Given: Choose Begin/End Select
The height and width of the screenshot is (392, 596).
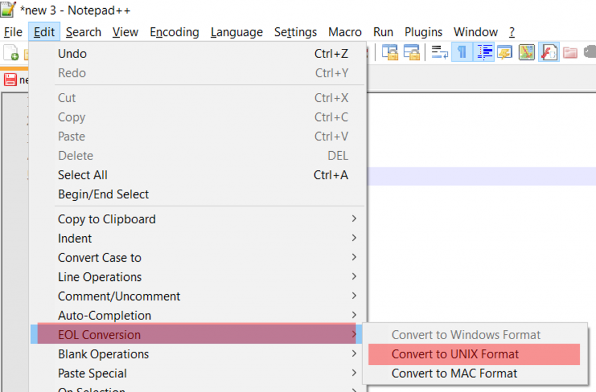Looking at the screenshot, I should (x=198, y=194).
